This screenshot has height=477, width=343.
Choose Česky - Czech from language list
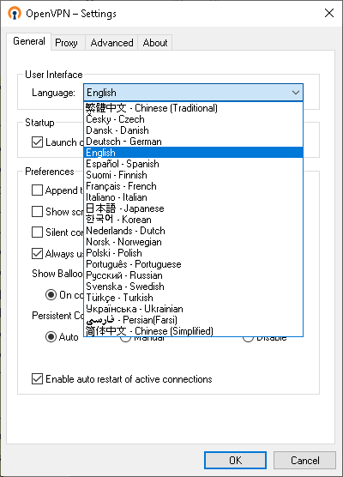194,119
